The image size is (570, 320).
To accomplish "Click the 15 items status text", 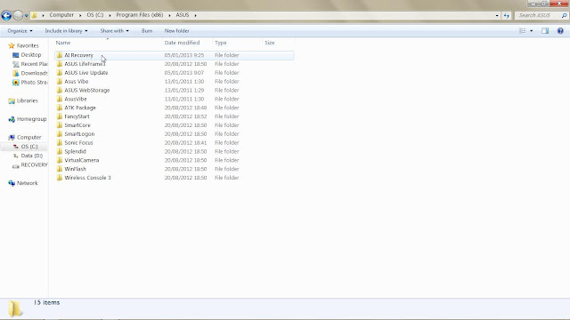I will pyautogui.click(x=46, y=302).
